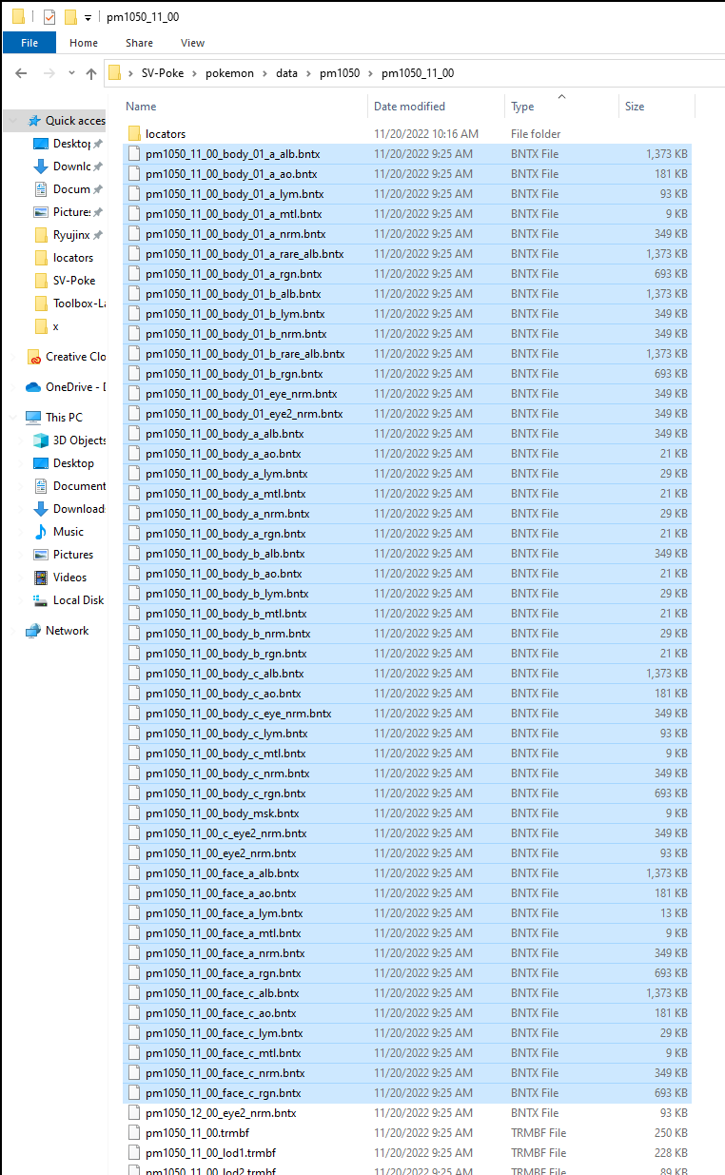Switch to the Share ribbon tab
This screenshot has width=725, height=1175.
coord(139,43)
